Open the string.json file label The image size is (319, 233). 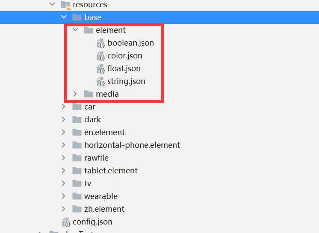point(126,81)
